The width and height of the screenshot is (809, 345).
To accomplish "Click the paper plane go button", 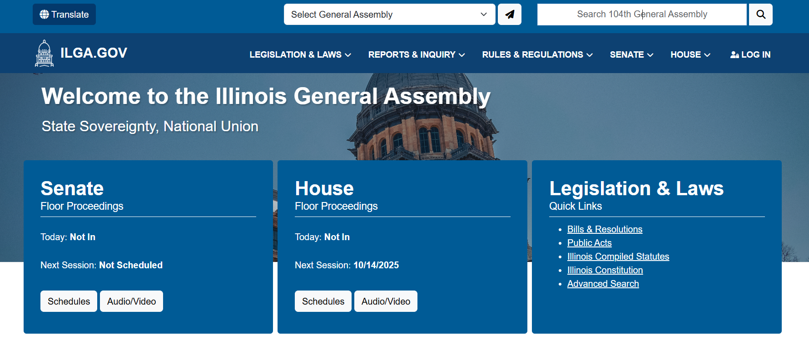I will (510, 15).
